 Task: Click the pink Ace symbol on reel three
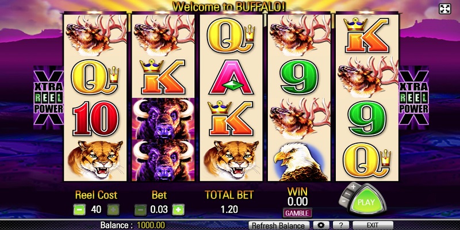point(231,77)
